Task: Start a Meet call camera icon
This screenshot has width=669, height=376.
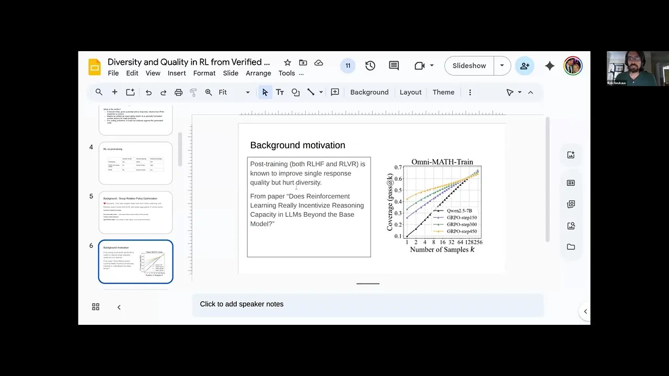Action: pos(419,66)
